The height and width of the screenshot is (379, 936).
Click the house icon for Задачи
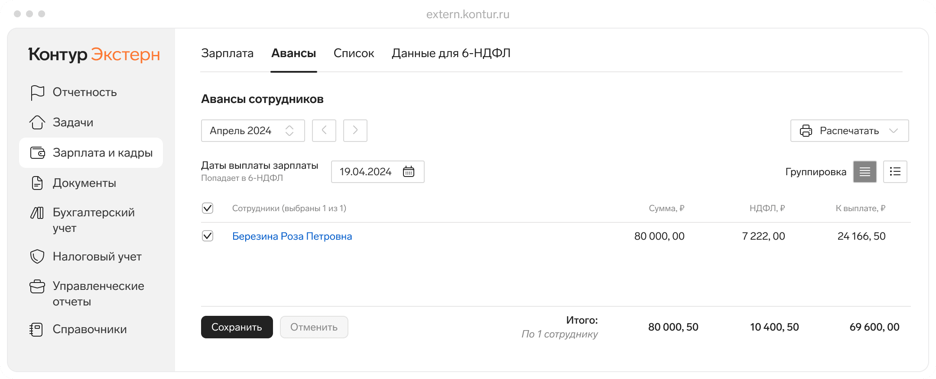tap(37, 122)
